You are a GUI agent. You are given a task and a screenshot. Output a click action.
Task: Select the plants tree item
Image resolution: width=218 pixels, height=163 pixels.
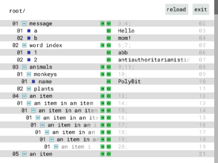click(44, 89)
